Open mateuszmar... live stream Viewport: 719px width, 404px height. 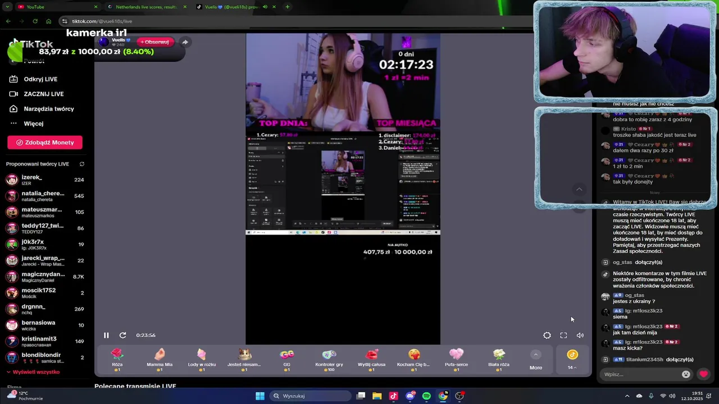(45, 212)
